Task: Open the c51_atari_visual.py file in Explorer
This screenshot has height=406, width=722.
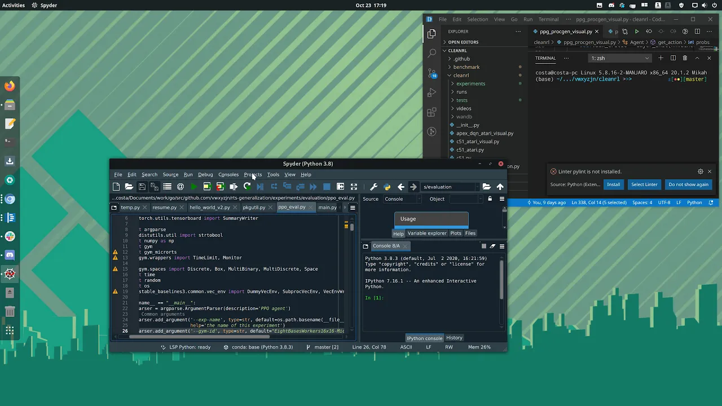Action: click(x=477, y=142)
